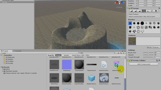
Task: Click the Brush Size value field
Action: coord(157,53)
